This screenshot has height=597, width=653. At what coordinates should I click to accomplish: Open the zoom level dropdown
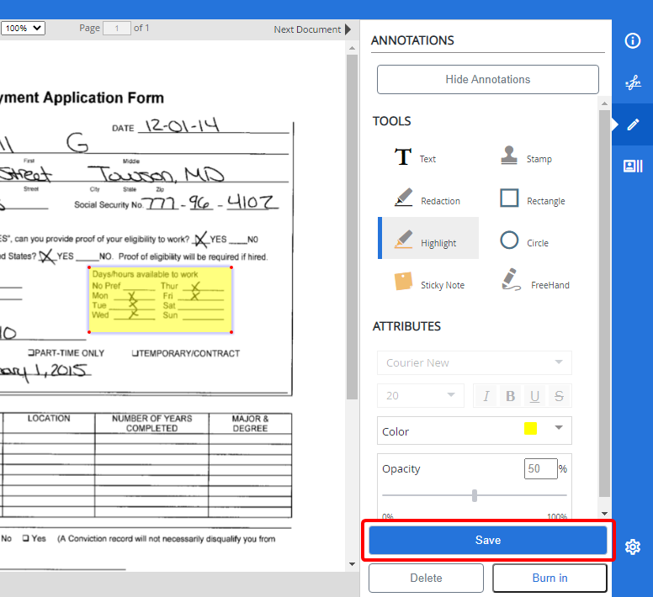tap(23, 29)
